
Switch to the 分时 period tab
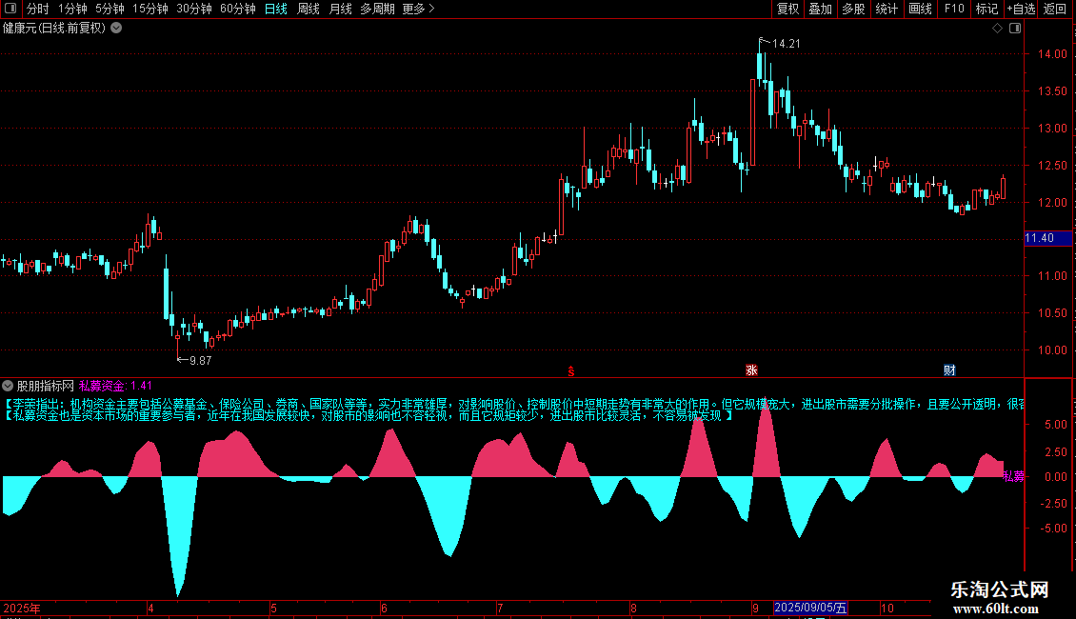[x=38, y=9]
